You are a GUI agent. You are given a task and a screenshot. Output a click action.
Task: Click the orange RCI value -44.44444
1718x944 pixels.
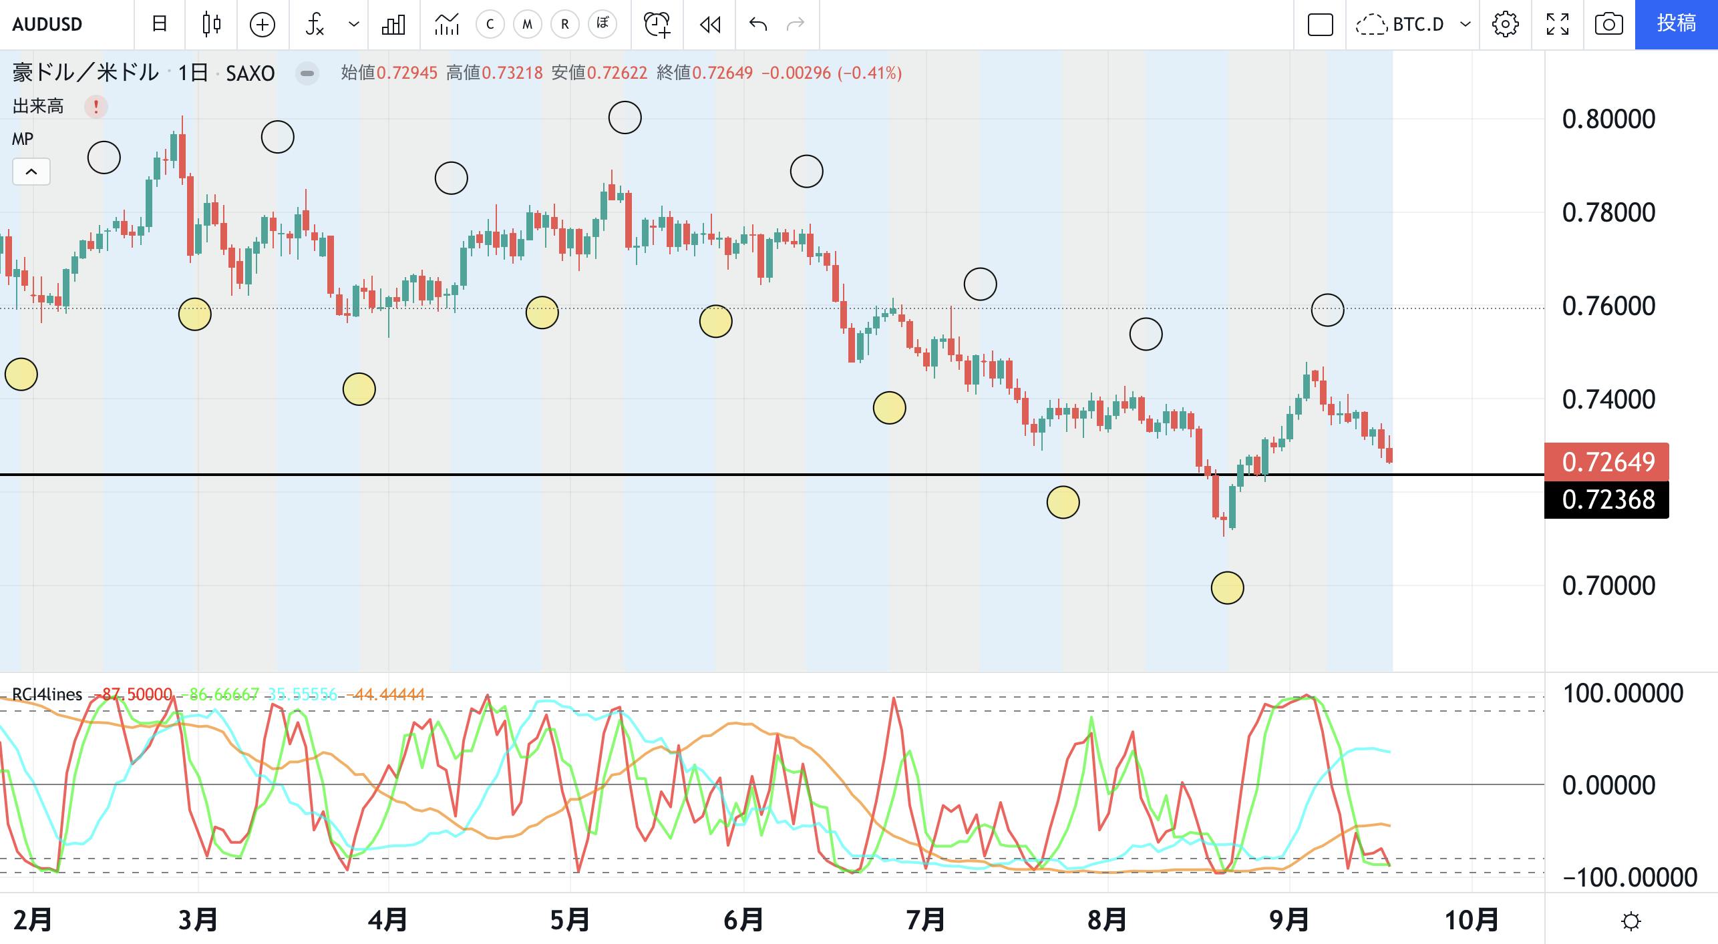[x=386, y=694]
